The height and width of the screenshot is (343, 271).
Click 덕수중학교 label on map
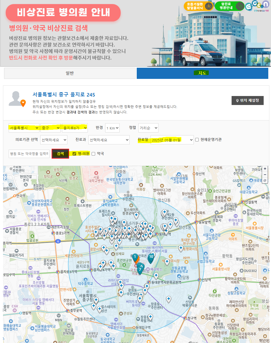(x=85, y=283)
